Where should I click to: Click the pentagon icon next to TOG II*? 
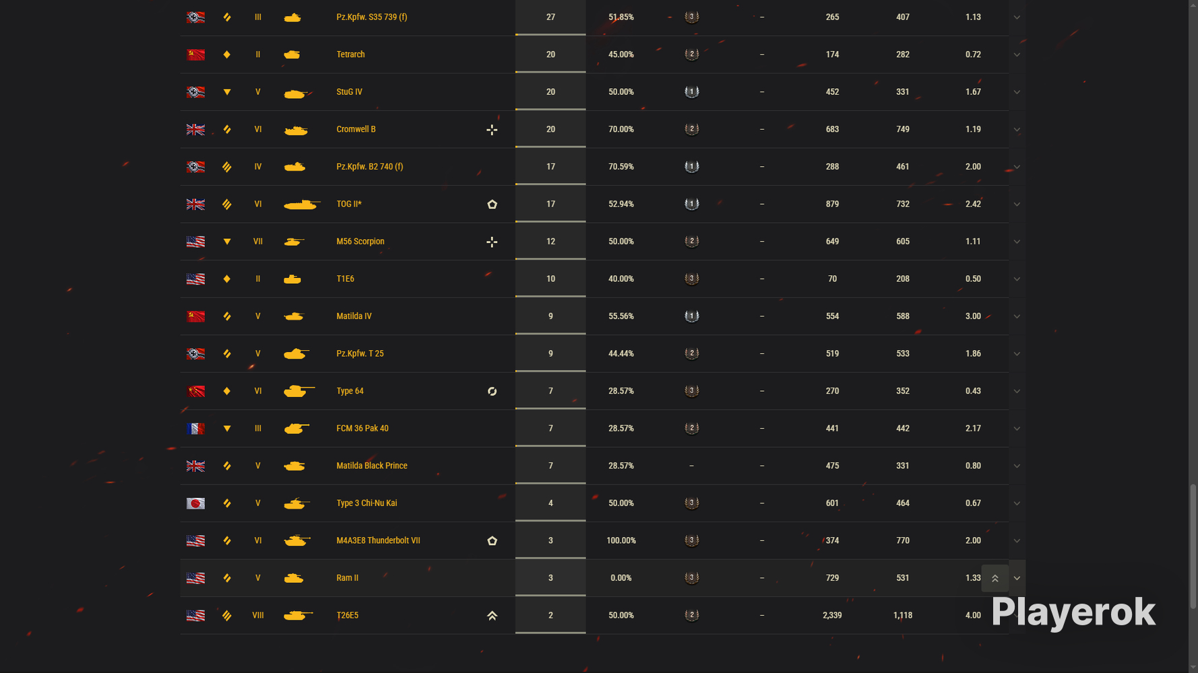pos(492,204)
